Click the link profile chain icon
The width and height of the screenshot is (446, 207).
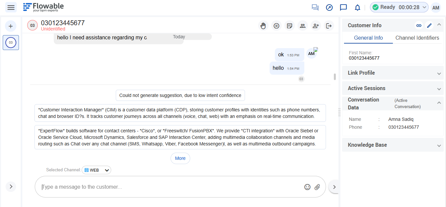coord(419,25)
